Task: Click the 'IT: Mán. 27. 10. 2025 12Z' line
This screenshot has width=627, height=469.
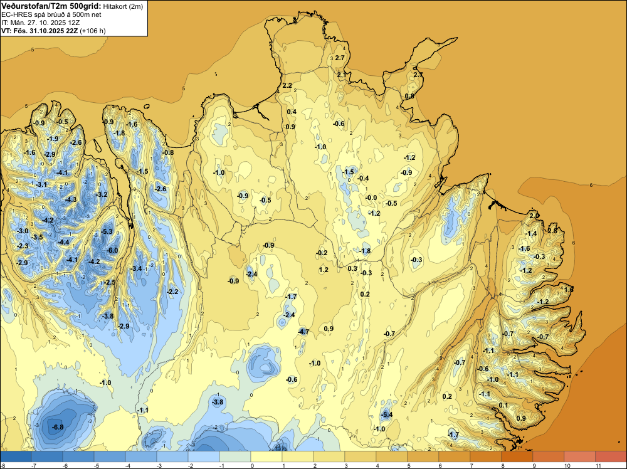Action: (x=40, y=23)
